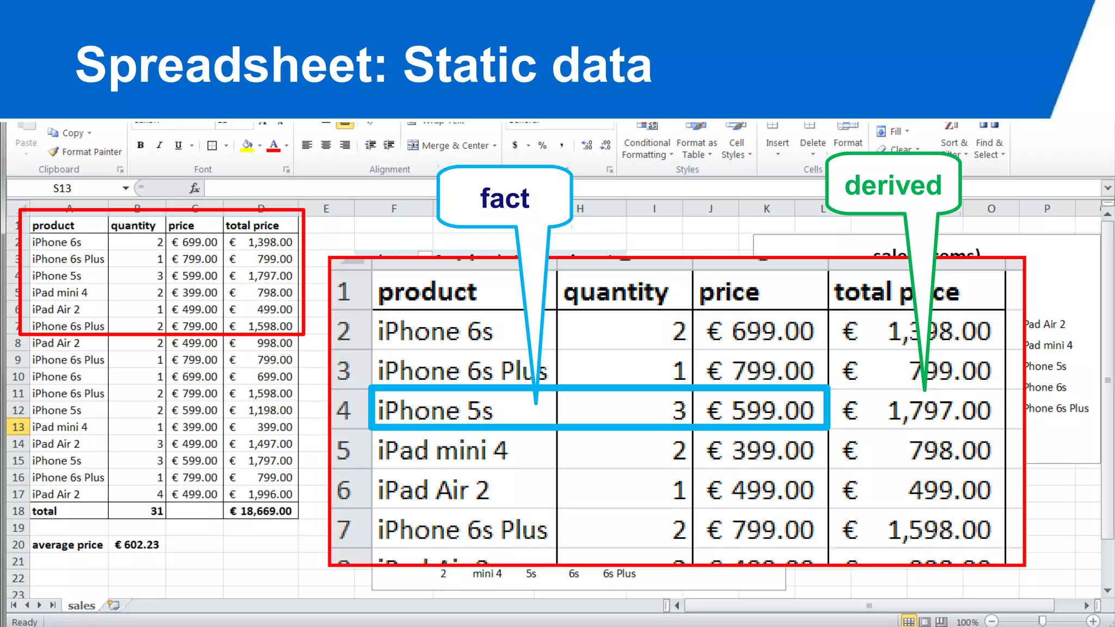Select row 13 header
Viewport: 1115px width, 627px height.
click(18, 427)
